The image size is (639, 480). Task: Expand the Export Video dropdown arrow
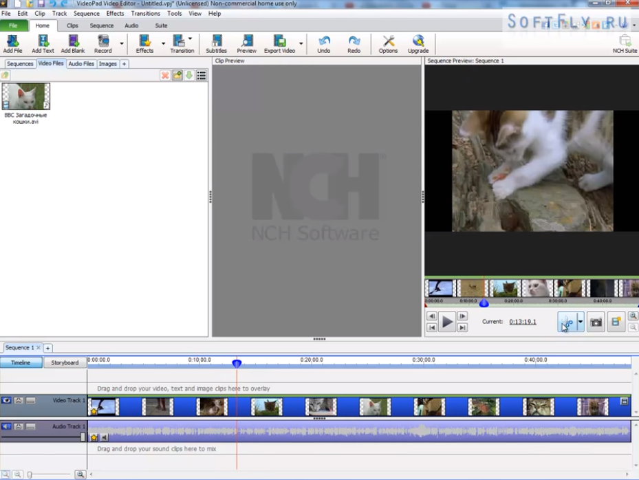coord(301,43)
